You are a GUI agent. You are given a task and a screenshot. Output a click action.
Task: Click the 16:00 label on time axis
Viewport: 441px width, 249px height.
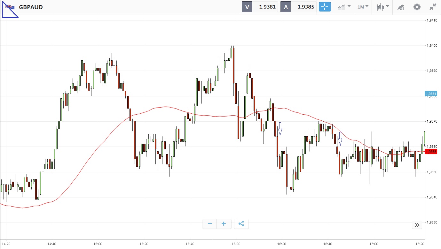point(236,244)
